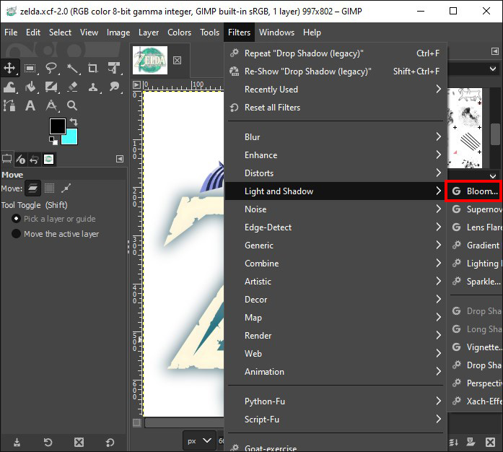This screenshot has height=452, width=503.
Task: Activate the Text tool
Action: pos(30,106)
